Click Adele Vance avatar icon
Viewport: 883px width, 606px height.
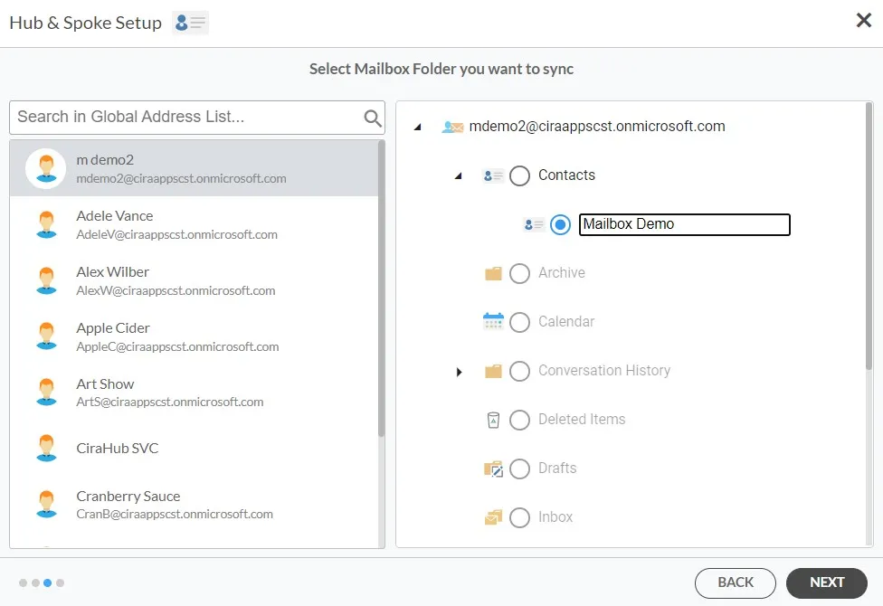tap(46, 224)
